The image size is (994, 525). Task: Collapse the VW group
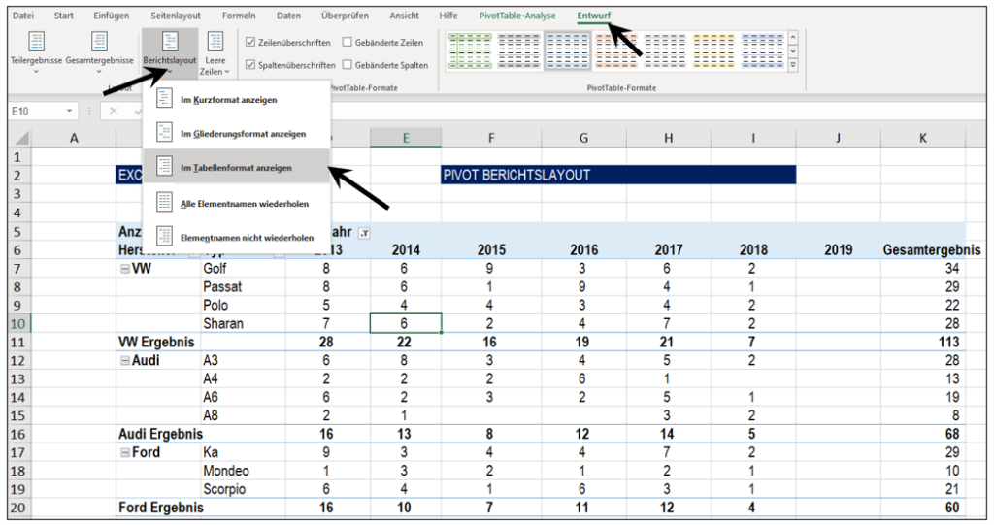tap(125, 269)
